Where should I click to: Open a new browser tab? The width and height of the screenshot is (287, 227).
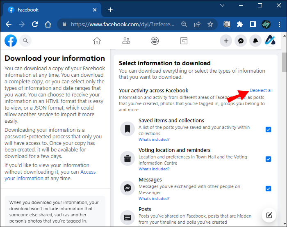pos(110,10)
